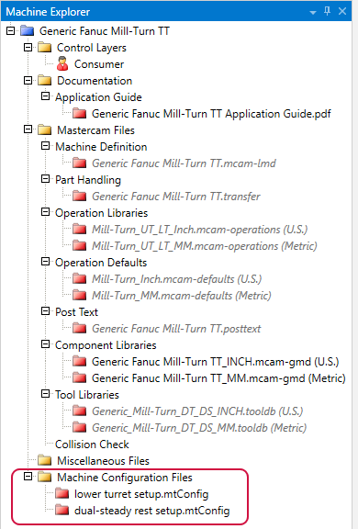358x529 pixels.
Task: Select 'Generic Fanuc Mill-Turn TT_INCH.mcam-gmd (U.S.)' text
Action: pyautogui.click(x=216, y=362)
